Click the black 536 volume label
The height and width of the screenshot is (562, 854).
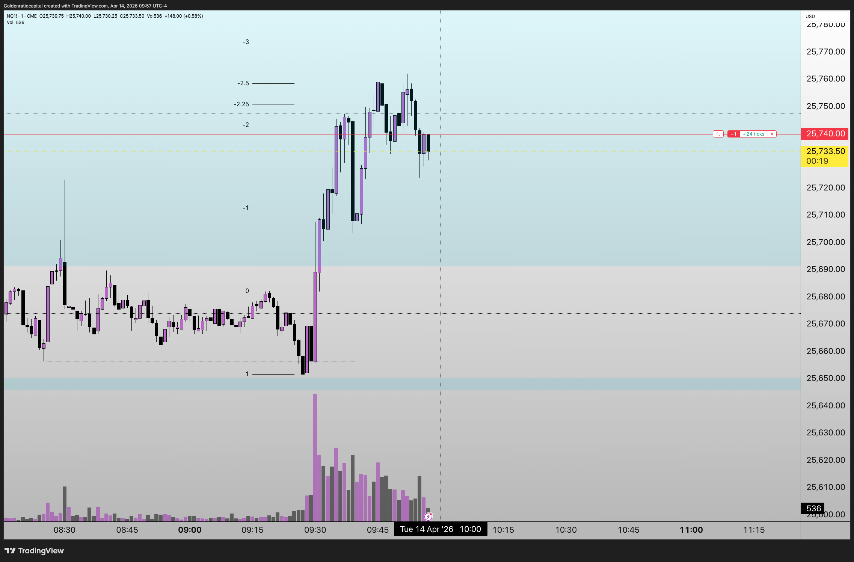[813, 508]
